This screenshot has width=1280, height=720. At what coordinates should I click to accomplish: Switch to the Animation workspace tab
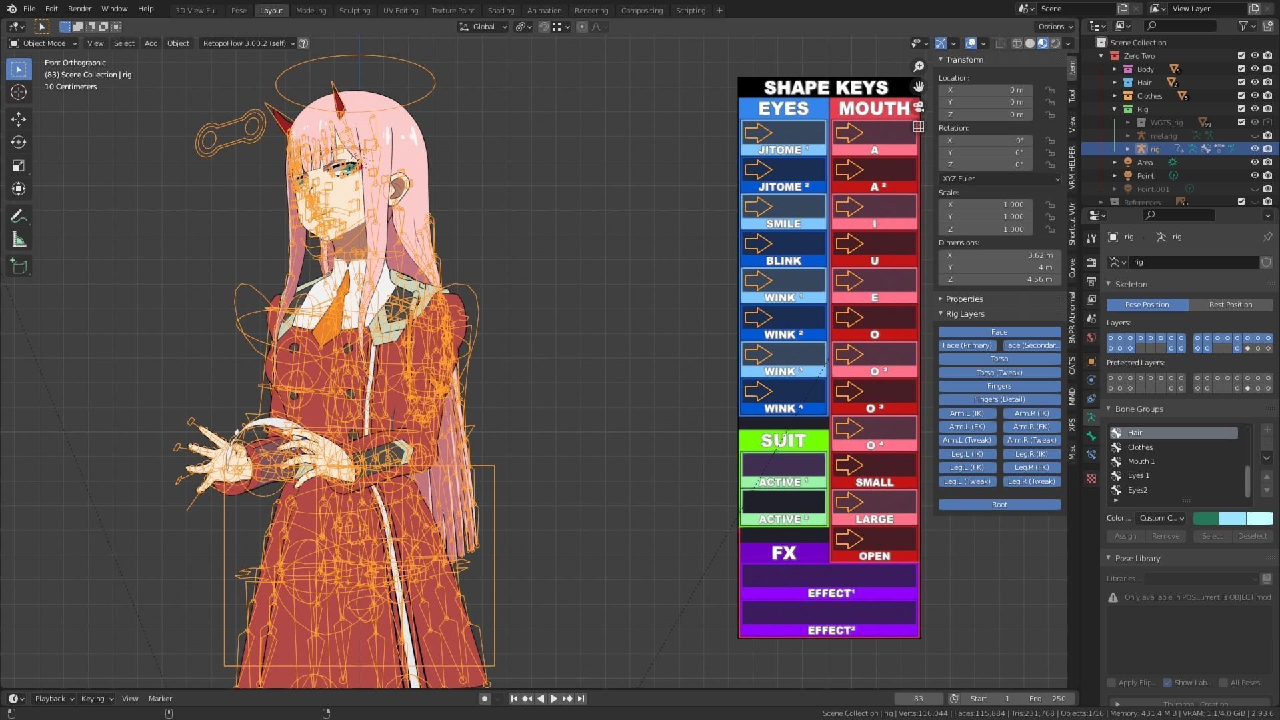pyautogui.click(x=544, y=10)
